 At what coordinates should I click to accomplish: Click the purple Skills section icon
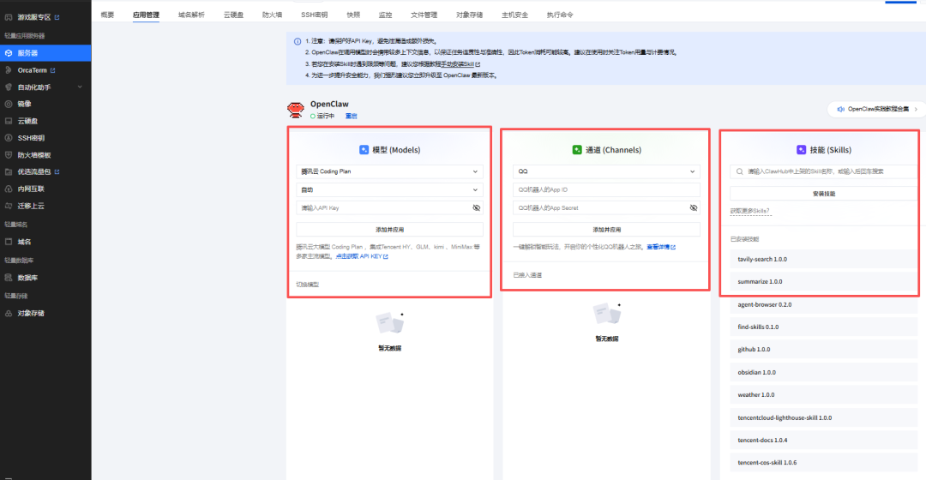coord(801,150)
